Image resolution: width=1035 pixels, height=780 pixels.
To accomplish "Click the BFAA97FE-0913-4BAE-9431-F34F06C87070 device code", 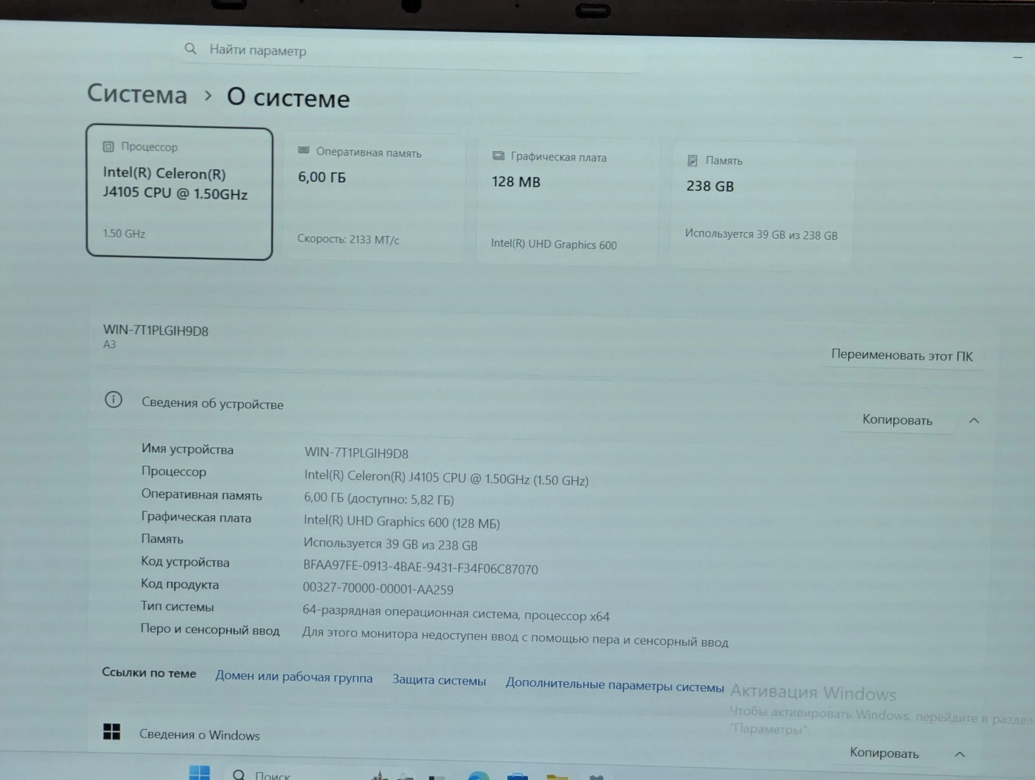I will coord(420,568).
